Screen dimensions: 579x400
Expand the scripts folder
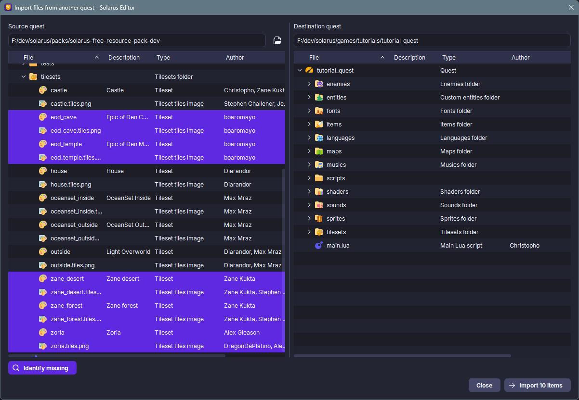[x=309, y=178]
